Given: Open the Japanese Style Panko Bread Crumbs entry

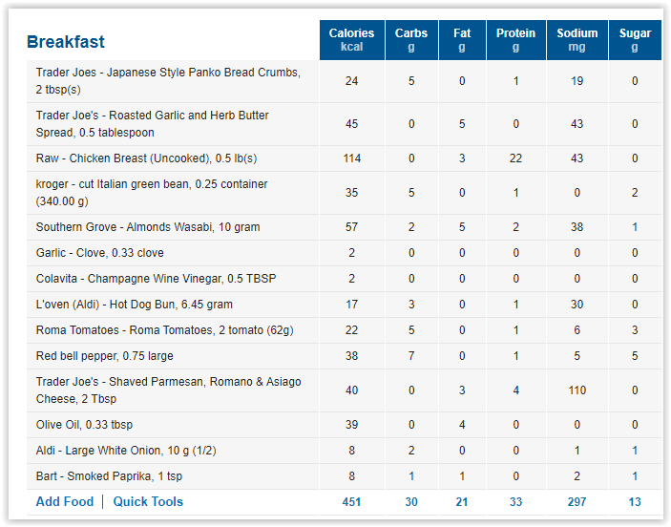Looking at the screenshot, I should [x=168, y=81].
